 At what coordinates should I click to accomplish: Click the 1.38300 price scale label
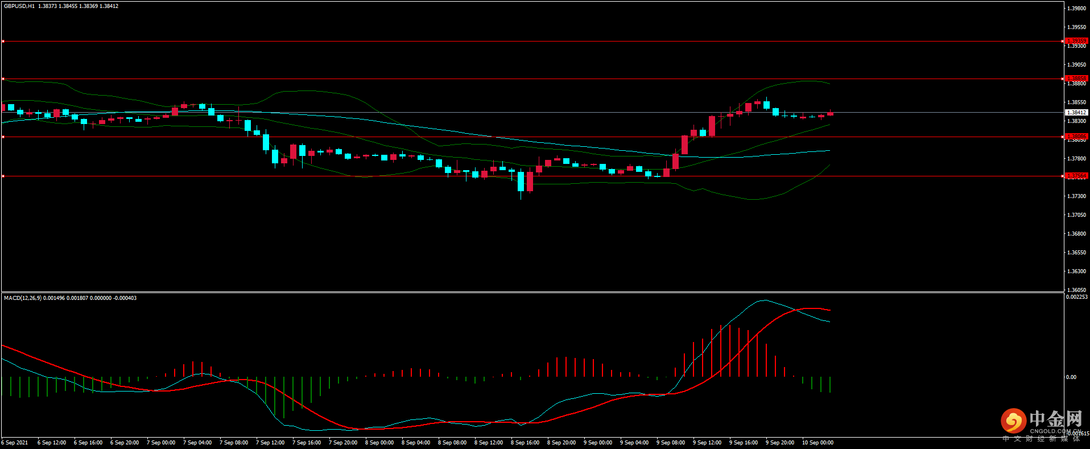click(x=1077, y=121)
